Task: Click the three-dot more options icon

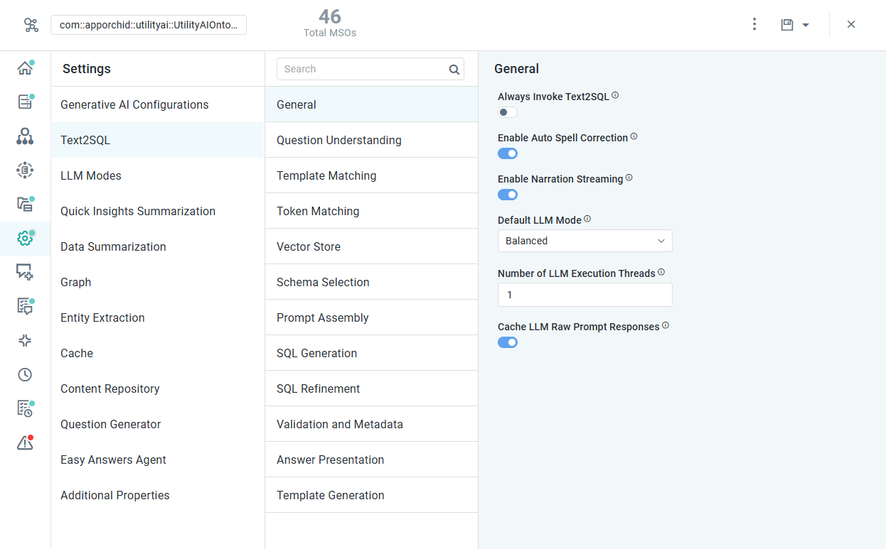Action: pos(754,25)
